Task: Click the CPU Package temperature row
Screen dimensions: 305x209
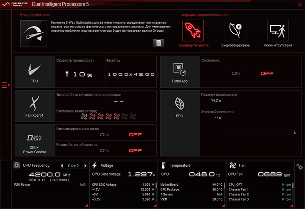Action: 191,190
